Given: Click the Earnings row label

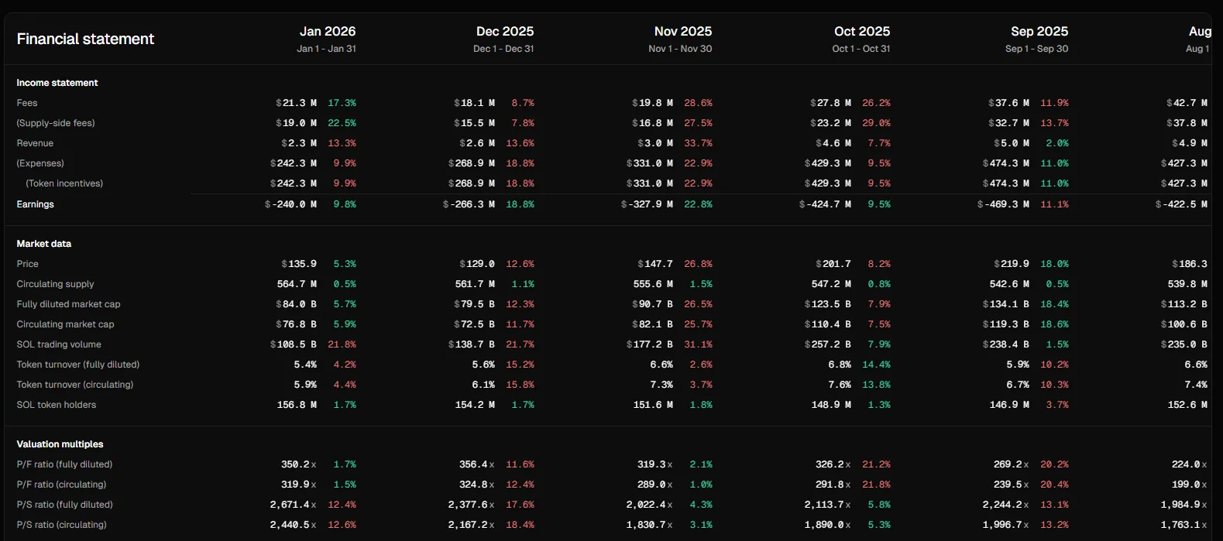Looking at the screenshot, I should click(35, 204).
